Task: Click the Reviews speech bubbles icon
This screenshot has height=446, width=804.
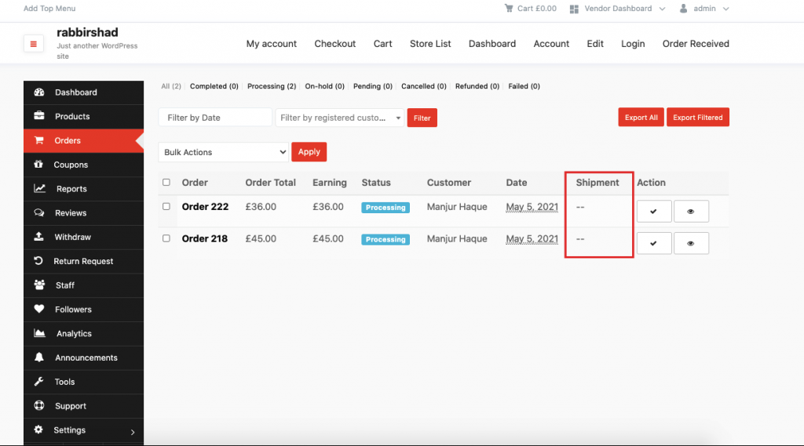Action: 39,212
